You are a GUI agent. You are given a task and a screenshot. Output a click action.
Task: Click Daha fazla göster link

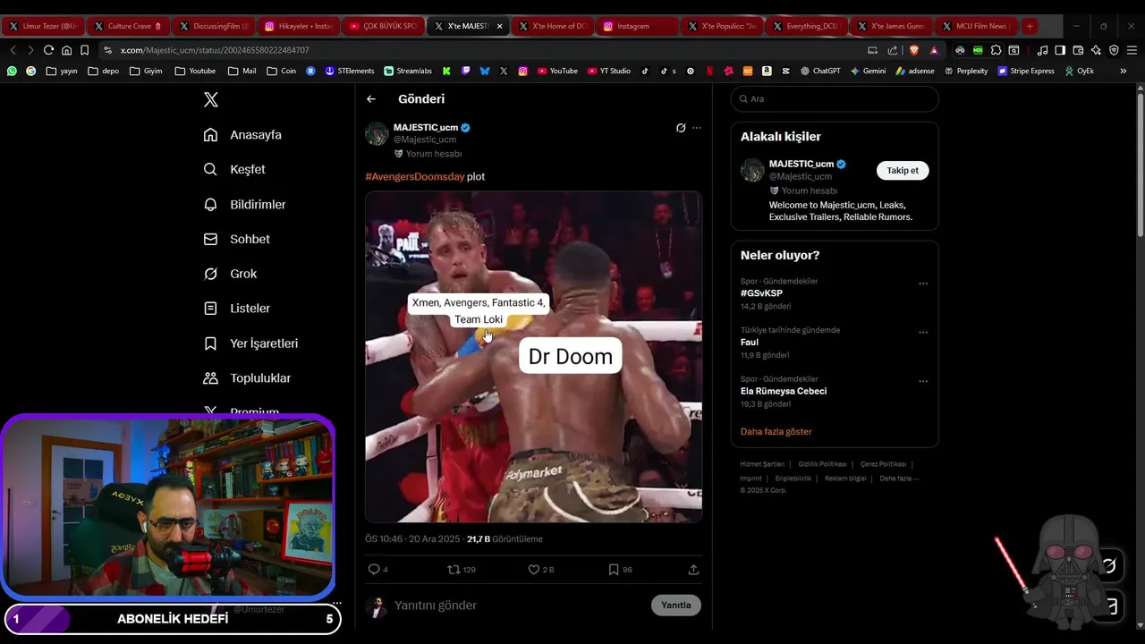coord(776,432)
